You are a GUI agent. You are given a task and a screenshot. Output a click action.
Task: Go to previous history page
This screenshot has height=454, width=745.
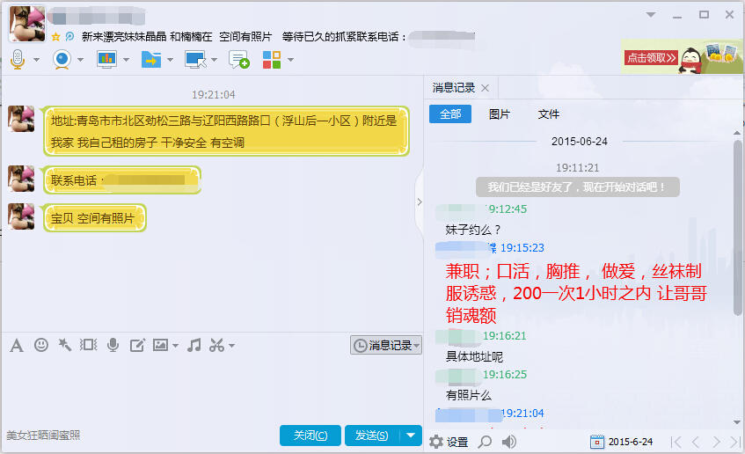click(696, 442)
